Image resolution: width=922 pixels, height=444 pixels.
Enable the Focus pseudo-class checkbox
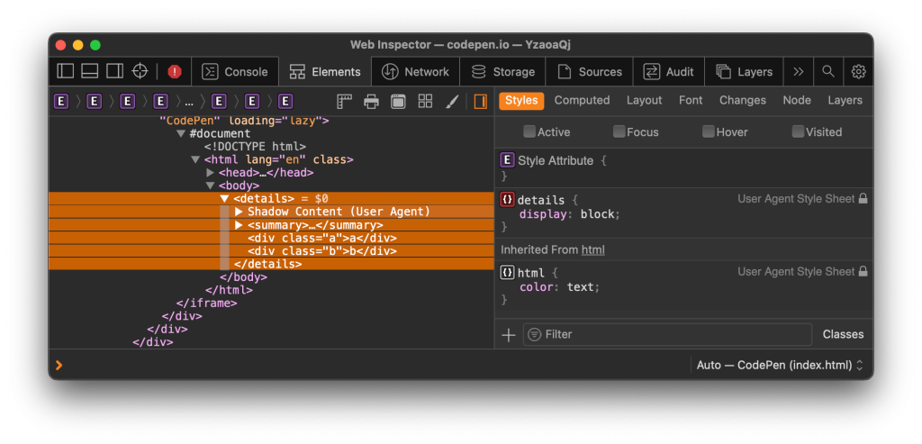[x=619, y=131]
